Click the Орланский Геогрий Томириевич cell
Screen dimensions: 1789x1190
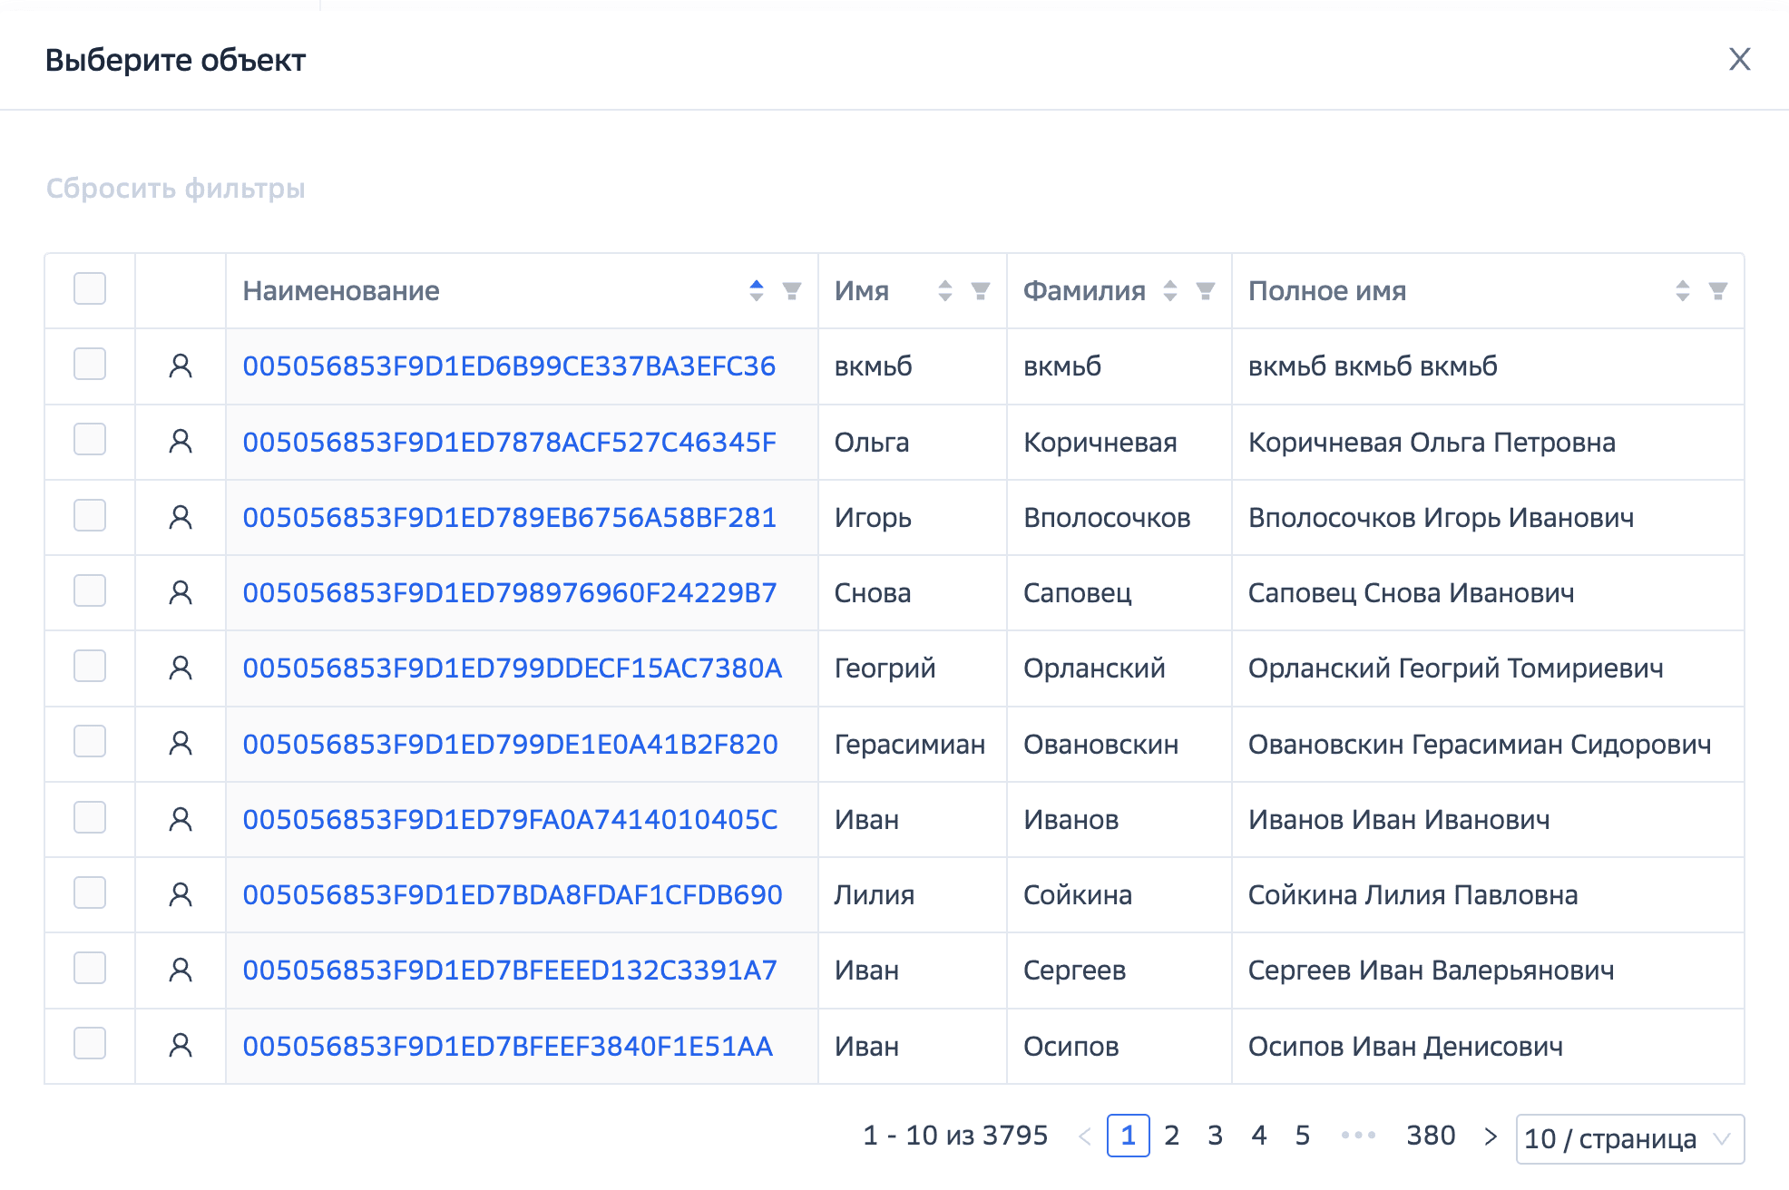tap(1455, 669)
